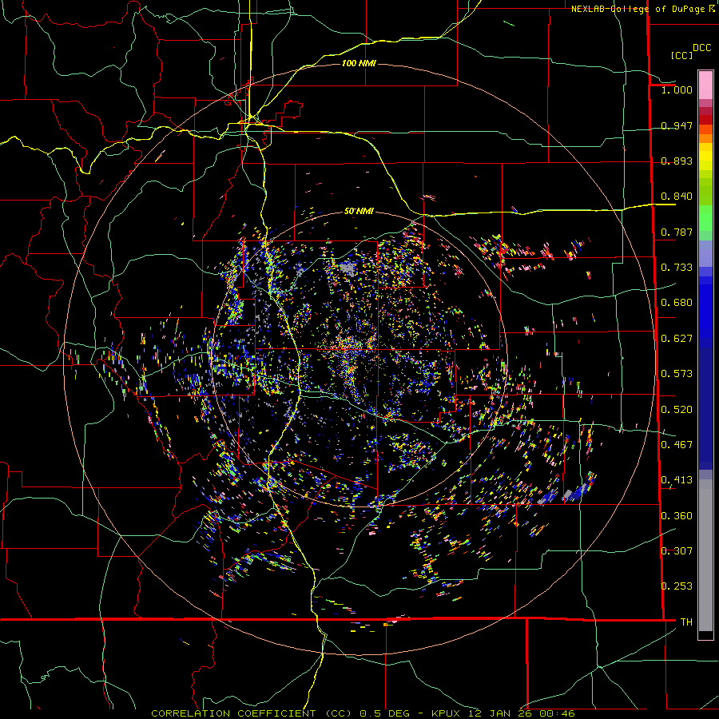Viewport: 719px width, 719px height.
Task: Click the Correlation Coefficient caption at the bottom
Action: [363, 713]
